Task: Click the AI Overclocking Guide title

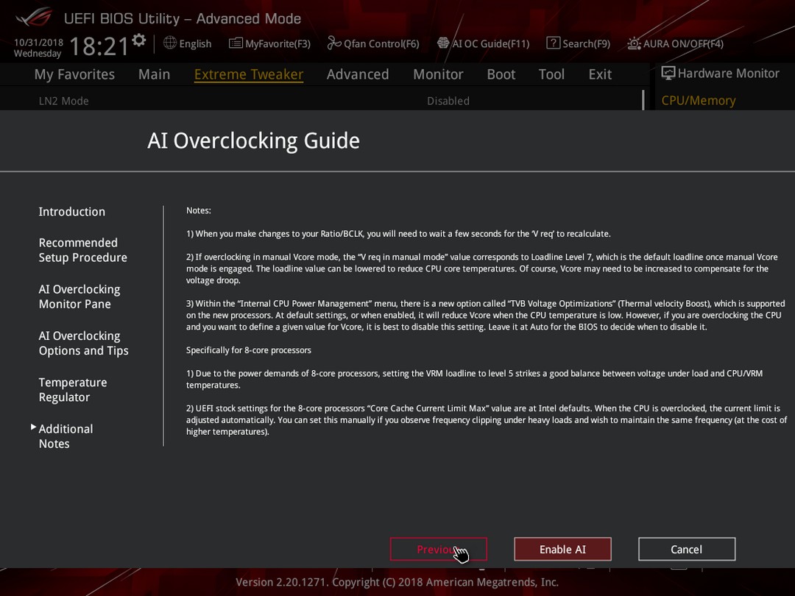Action: point(253,141)
